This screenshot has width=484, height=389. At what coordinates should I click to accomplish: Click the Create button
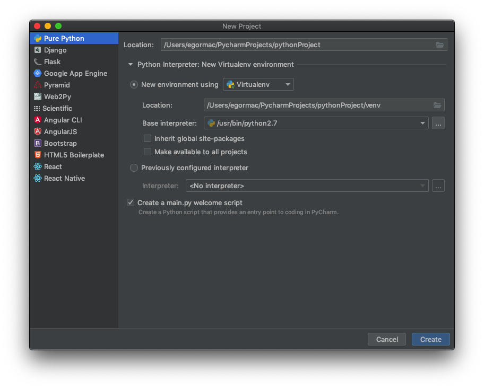(x=430, y=339)
